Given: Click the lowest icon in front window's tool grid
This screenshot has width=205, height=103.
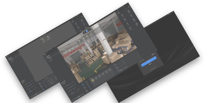Looking at the screenshot, I should coord(130,28).
